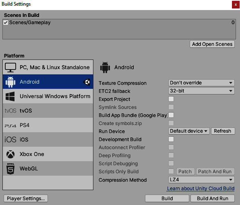Toggle the Scripts Only Build checkbox
Viewport: 240px width, 205px height.
click(171, 171)
